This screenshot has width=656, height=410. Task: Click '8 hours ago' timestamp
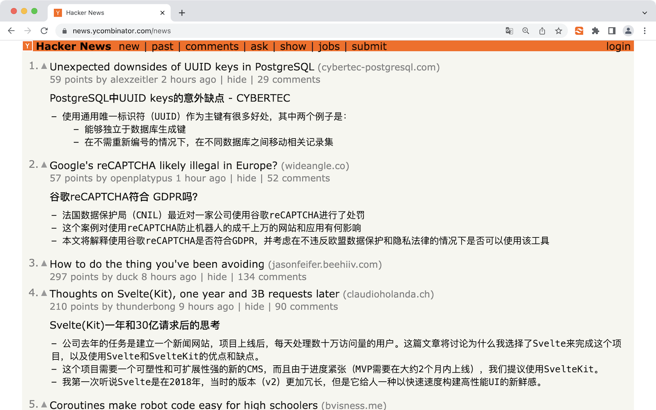169,277
